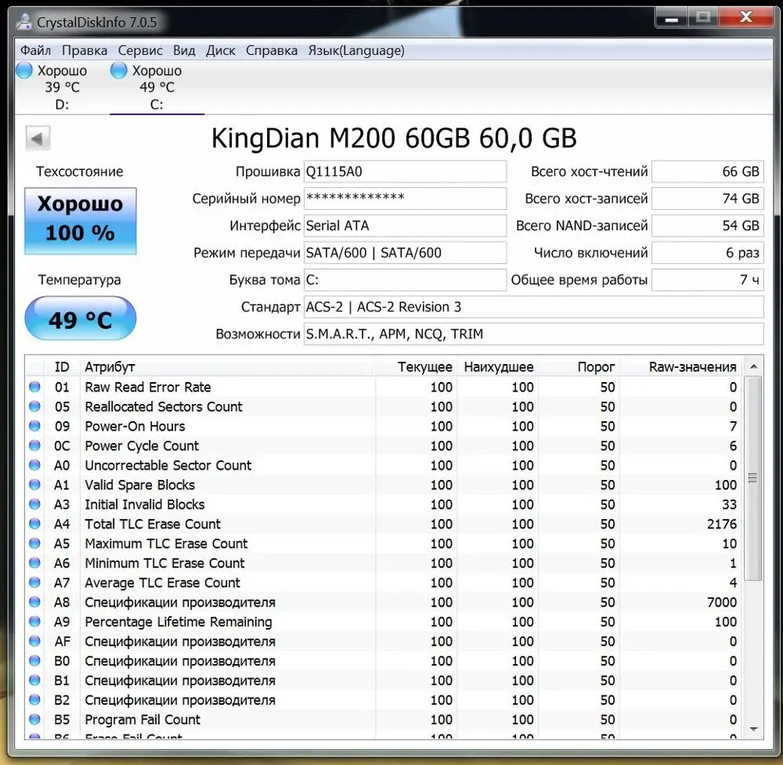Click status dot for Power Cycle Count
This screenshot has height=765, width=783.
click(34, 445)
